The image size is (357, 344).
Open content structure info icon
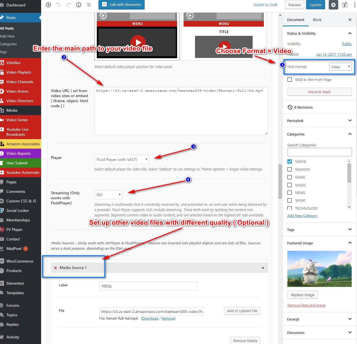pyautogui.click(x=79, y=5)
